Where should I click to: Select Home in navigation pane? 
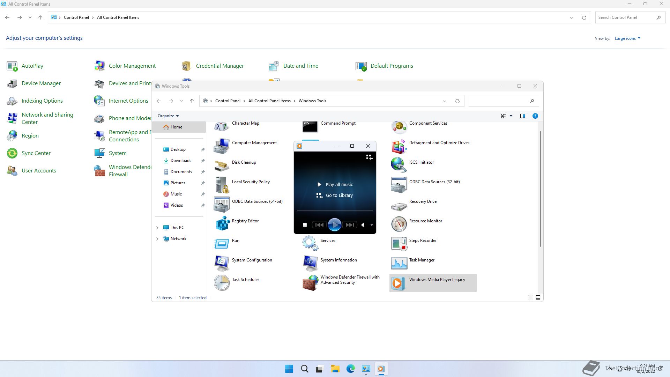(176, 127)
